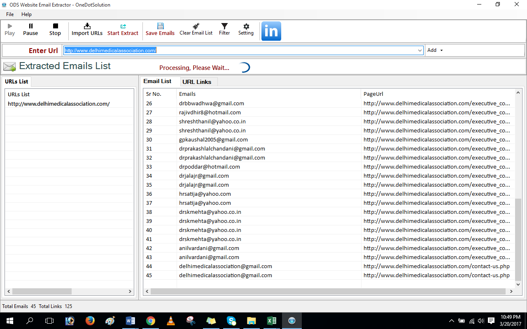Click email list horizontal scrollbar right arrow
This screenshot has width=527, height=329.
(x=511, y=291)
